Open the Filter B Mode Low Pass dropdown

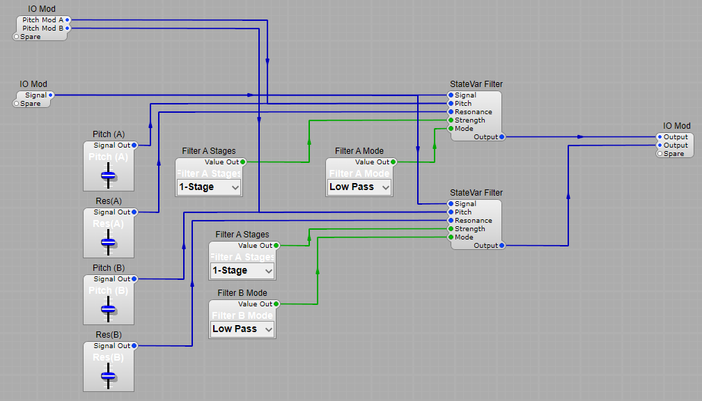tap(242, 329)
